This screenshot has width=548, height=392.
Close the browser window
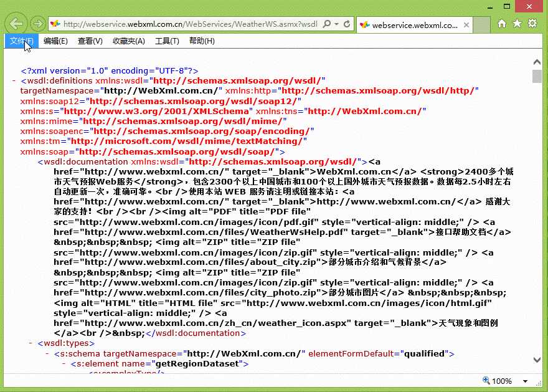529,6
